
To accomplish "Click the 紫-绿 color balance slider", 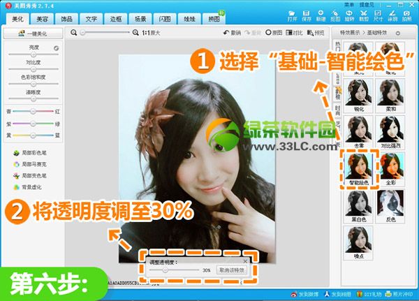I will tap(33, 124).
